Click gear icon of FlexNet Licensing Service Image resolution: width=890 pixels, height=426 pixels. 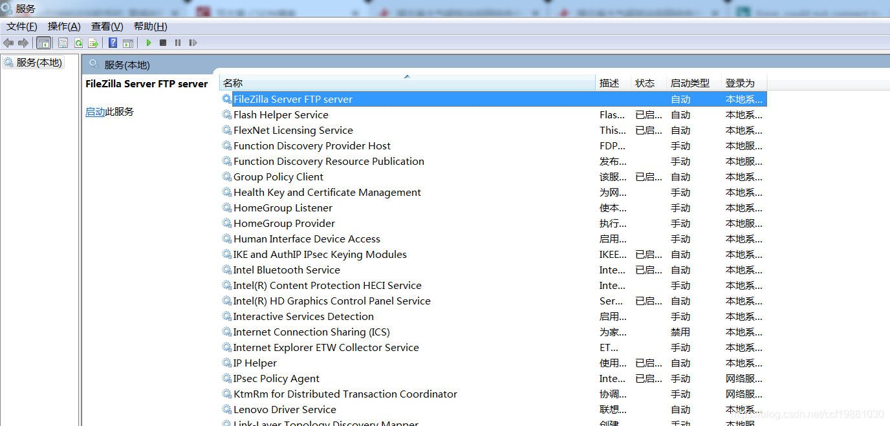[x=226, y=130]
